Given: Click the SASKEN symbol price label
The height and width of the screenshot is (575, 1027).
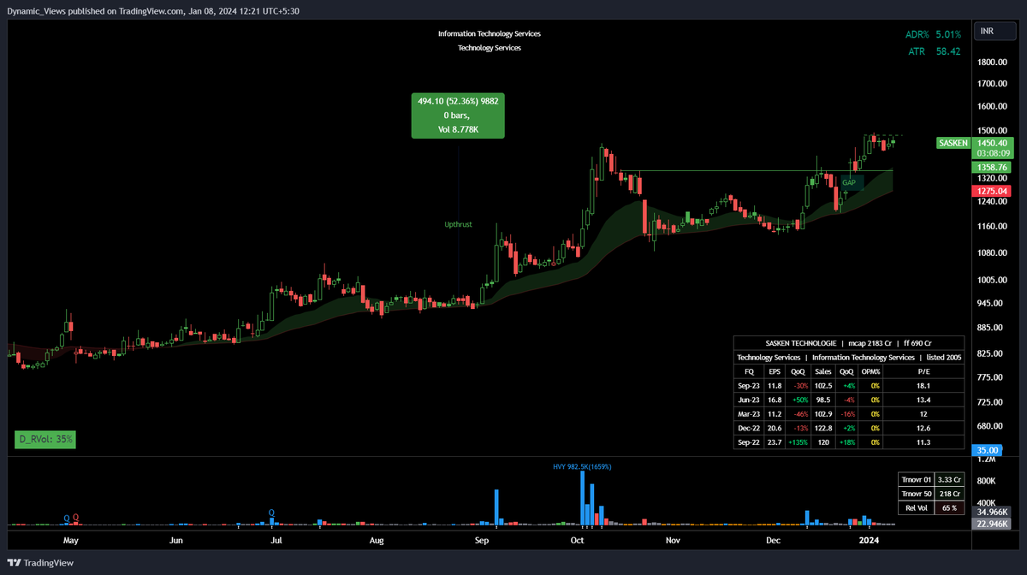Looking at the screenshot, I should click(x=953, y=143).
